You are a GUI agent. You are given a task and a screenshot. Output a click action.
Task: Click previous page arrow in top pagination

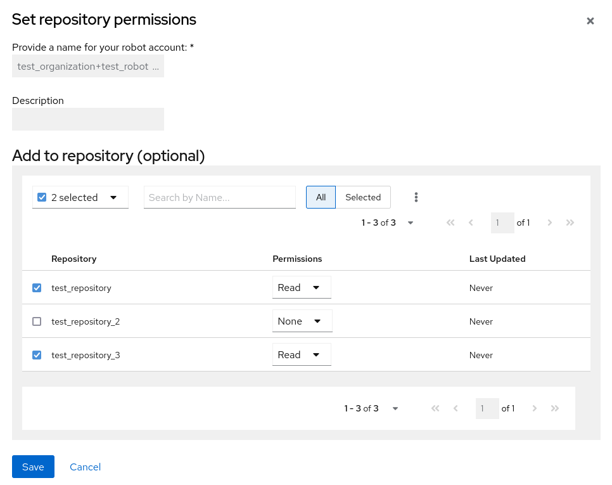pos(471,223)
